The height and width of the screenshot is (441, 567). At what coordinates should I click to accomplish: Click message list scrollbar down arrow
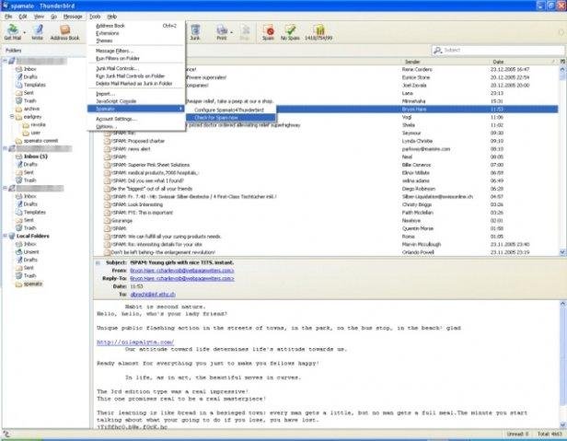point(562,252)
